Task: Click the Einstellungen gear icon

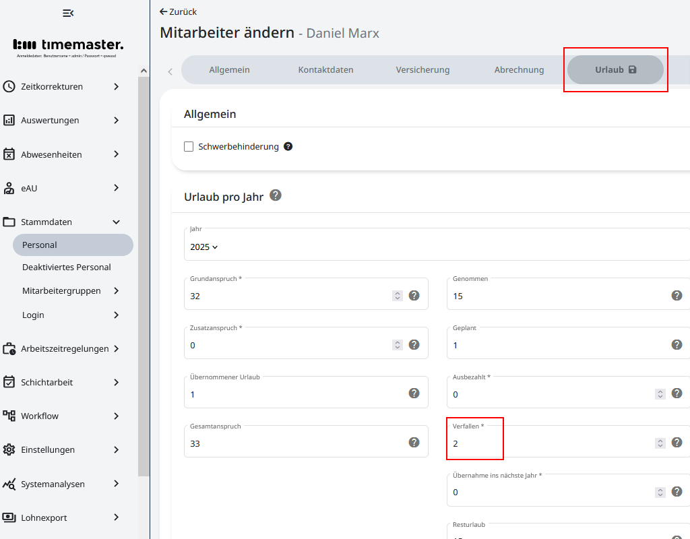Action: pos(9,449)
